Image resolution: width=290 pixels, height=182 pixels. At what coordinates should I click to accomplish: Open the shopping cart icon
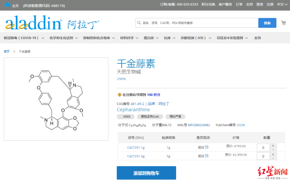click(283, 23)
